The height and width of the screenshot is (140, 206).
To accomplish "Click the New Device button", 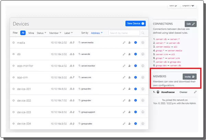I will [x=136, y=23].
